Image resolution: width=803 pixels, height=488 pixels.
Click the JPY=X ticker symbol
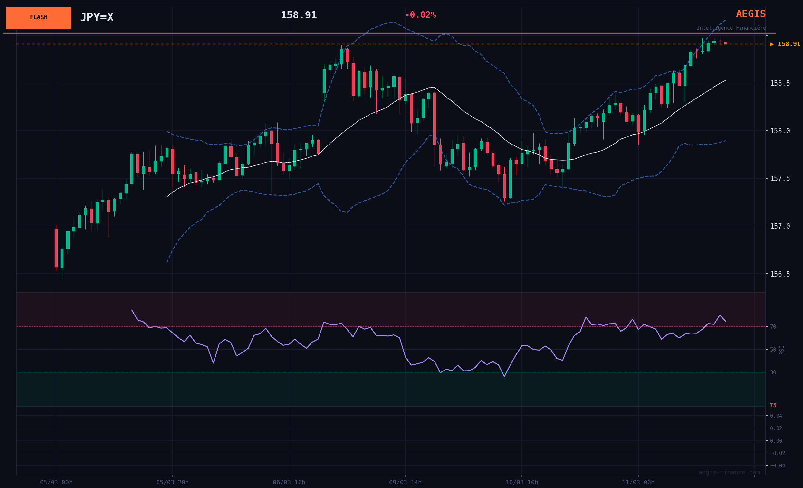(97, 17)
